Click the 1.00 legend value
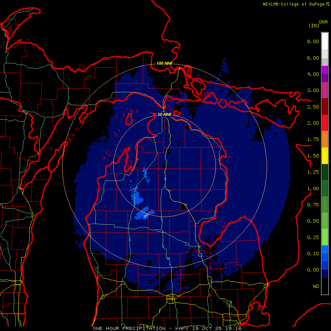 coord(313,189)
